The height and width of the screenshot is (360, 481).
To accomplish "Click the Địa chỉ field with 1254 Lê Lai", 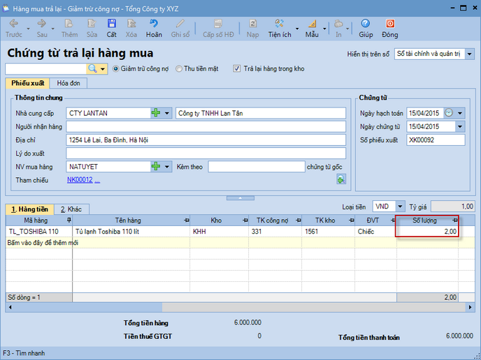I will tap(206, 140).
